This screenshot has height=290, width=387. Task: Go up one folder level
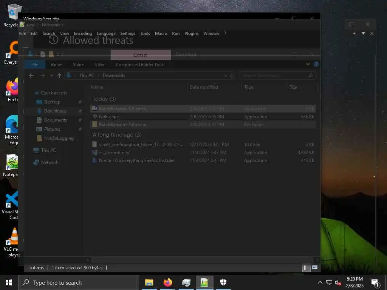[59, 76]
